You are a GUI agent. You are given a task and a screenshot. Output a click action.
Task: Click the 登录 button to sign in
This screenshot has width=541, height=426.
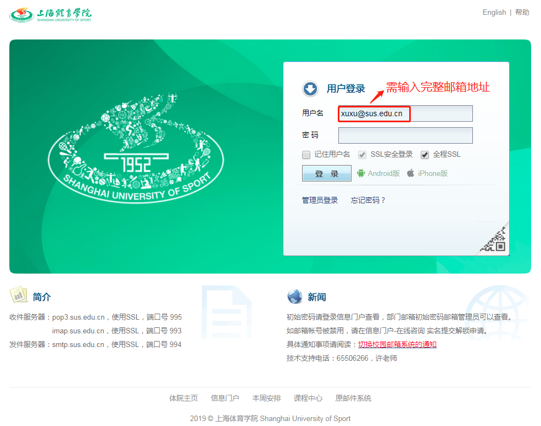coord(326,173)
